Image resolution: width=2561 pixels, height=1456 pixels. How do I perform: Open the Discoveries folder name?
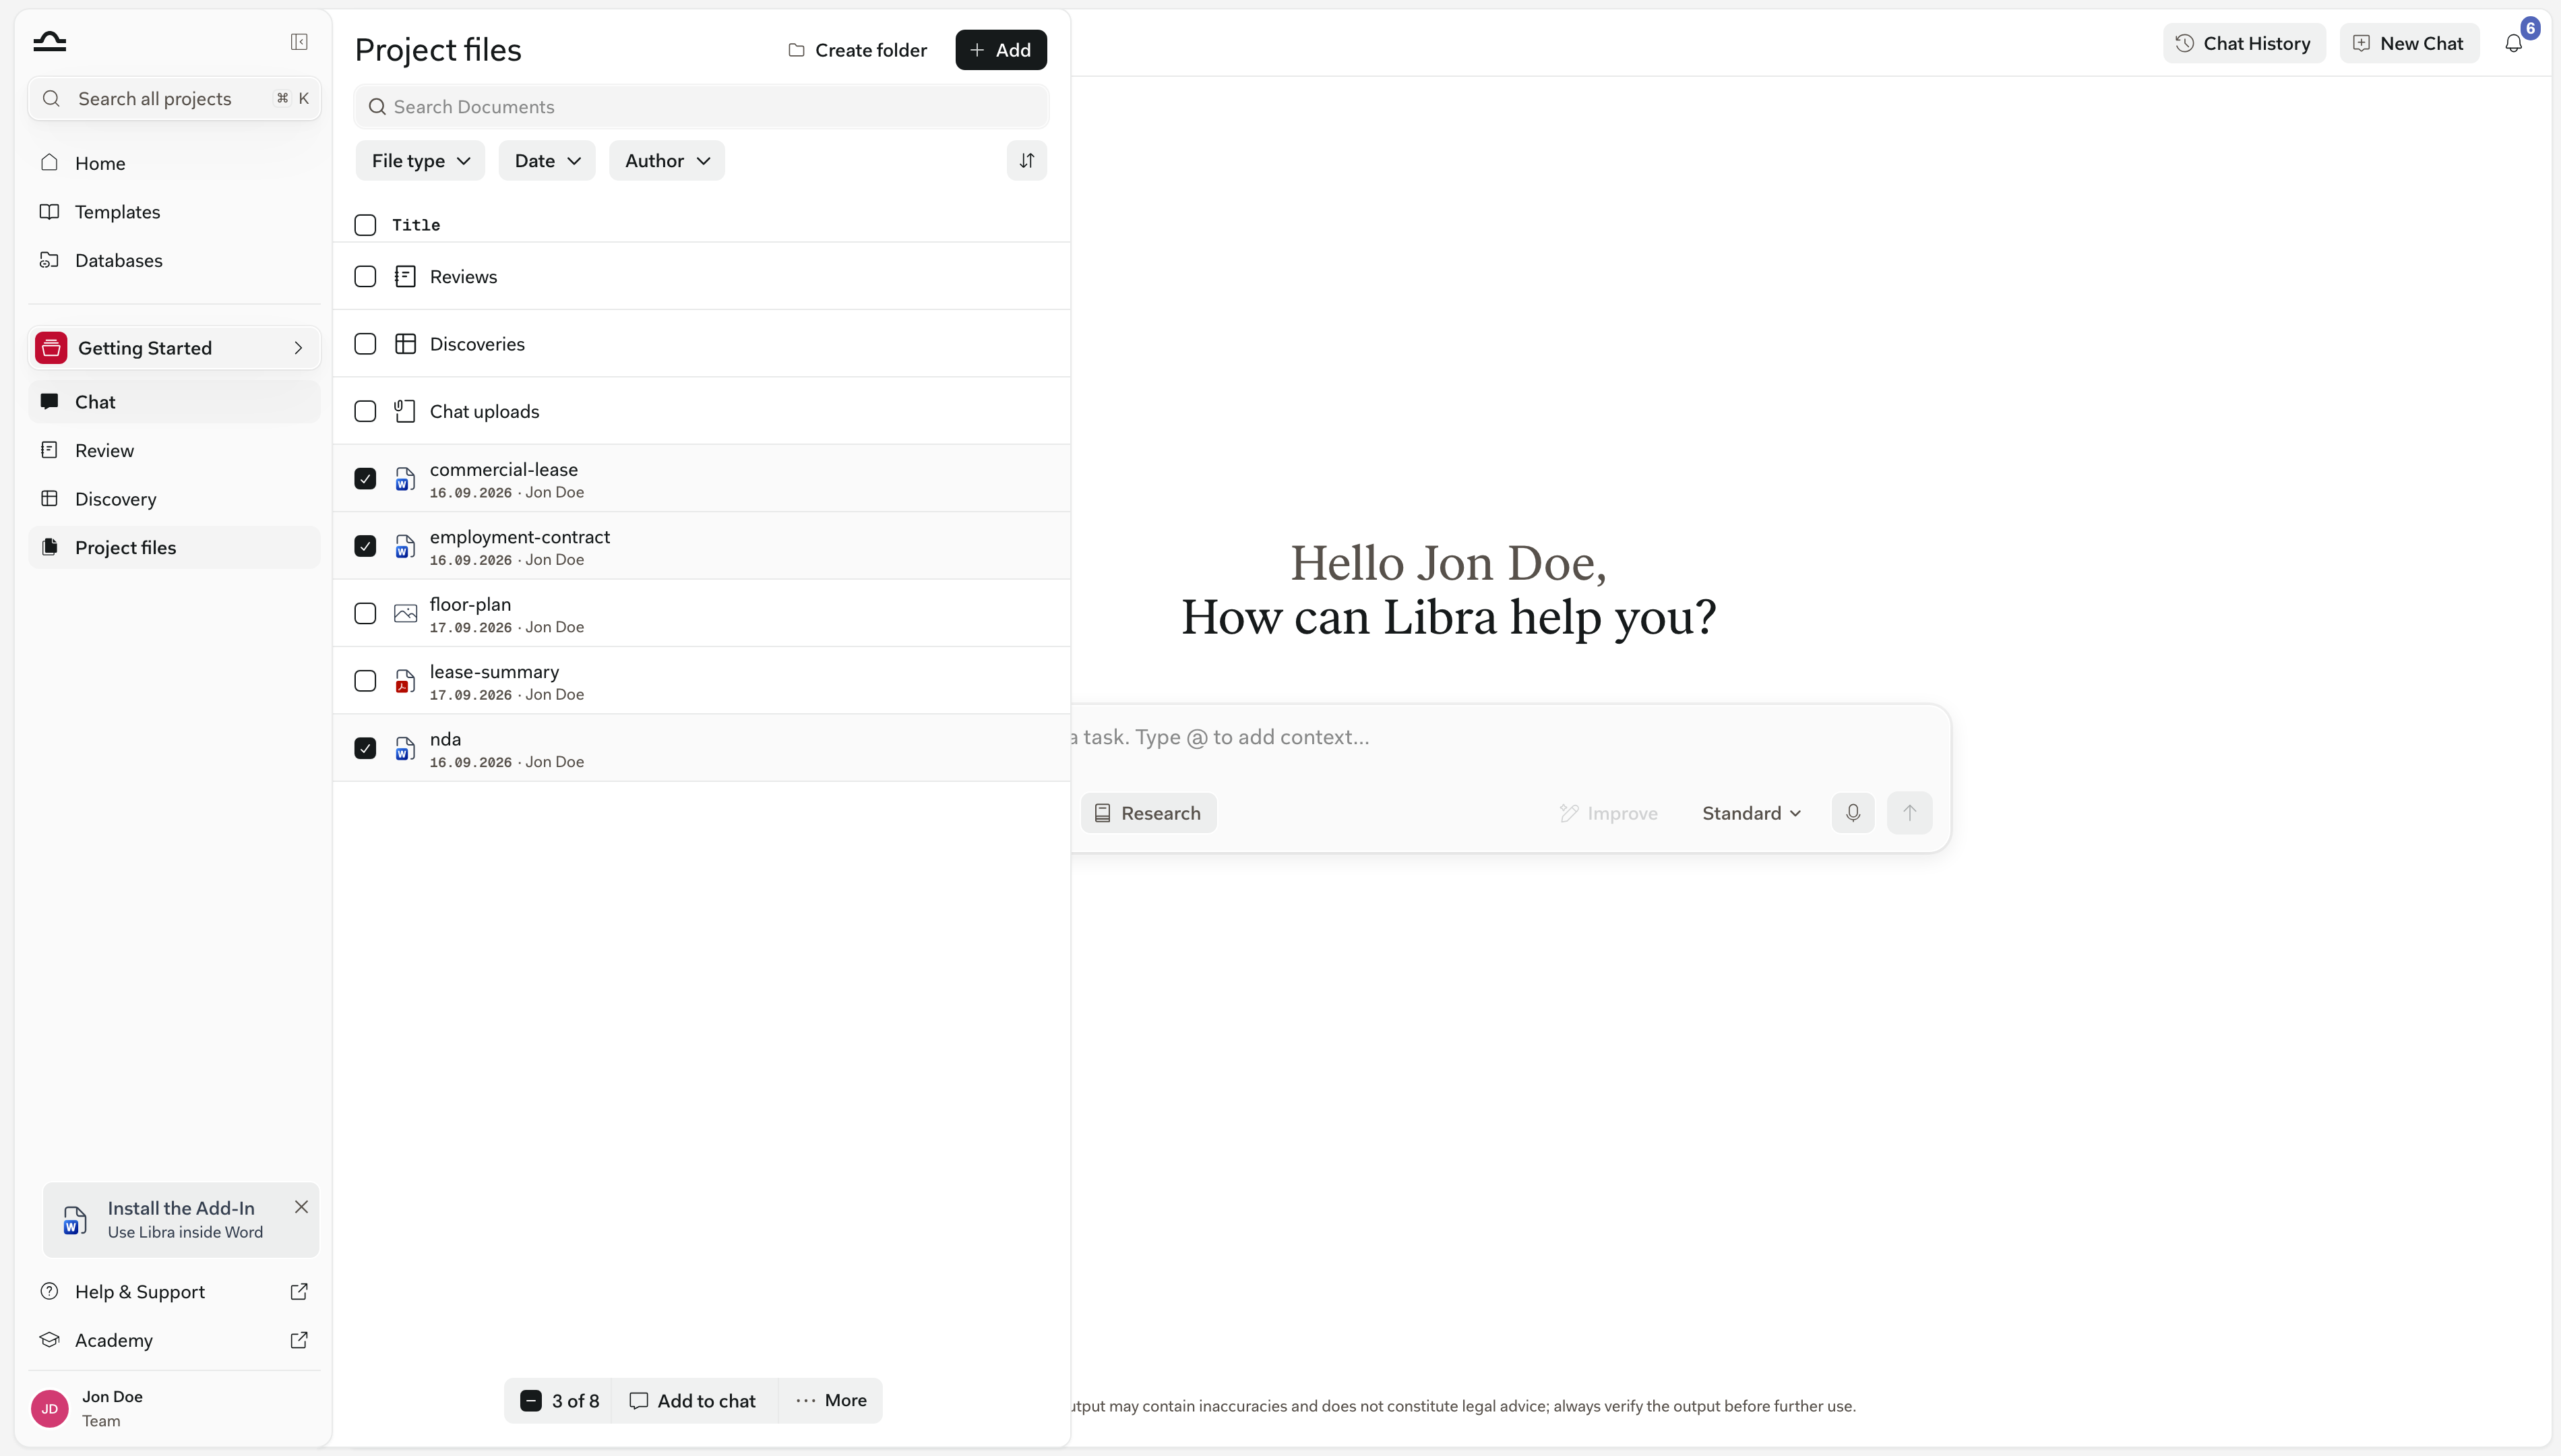click(476, 344)
